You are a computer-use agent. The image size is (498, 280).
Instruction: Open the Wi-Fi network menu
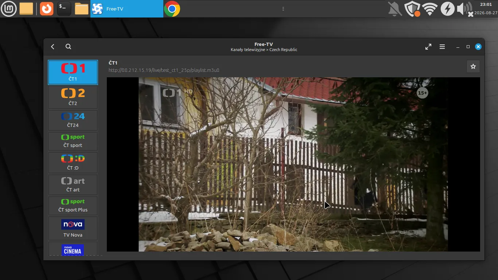coord(430,9)
